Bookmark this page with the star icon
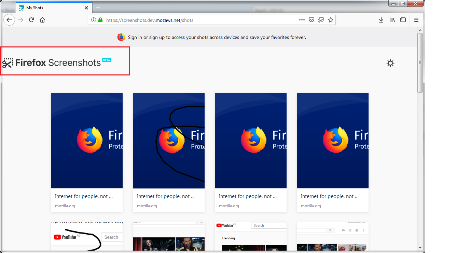Image resolution: width=456 pixels, height=253 pixels. tap(330, 20)
